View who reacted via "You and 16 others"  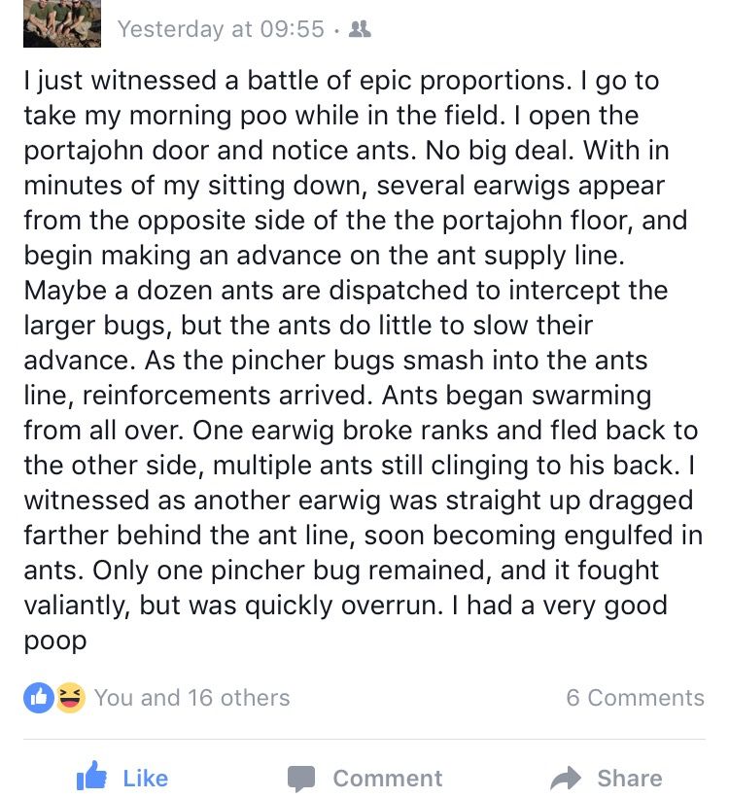click(x=191, y=698)
